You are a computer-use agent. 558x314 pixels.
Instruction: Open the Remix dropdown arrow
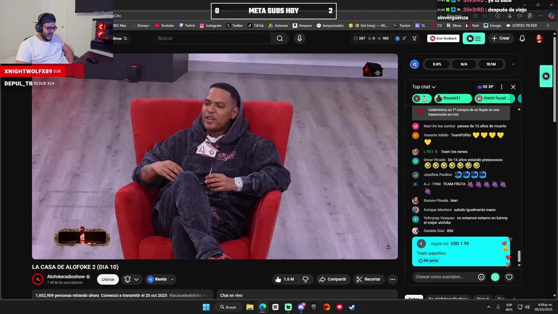pos(172,279)
